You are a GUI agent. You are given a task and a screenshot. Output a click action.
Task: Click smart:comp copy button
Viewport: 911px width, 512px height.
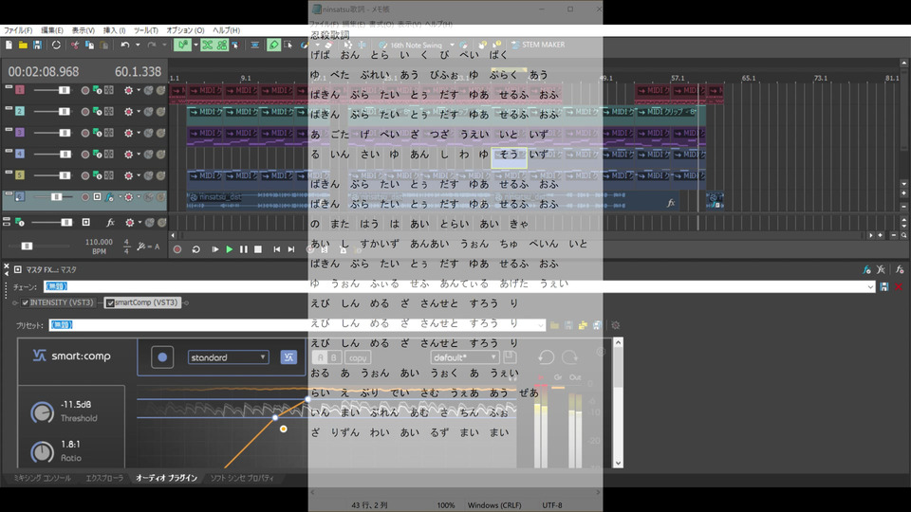click(x=358, y=357)
